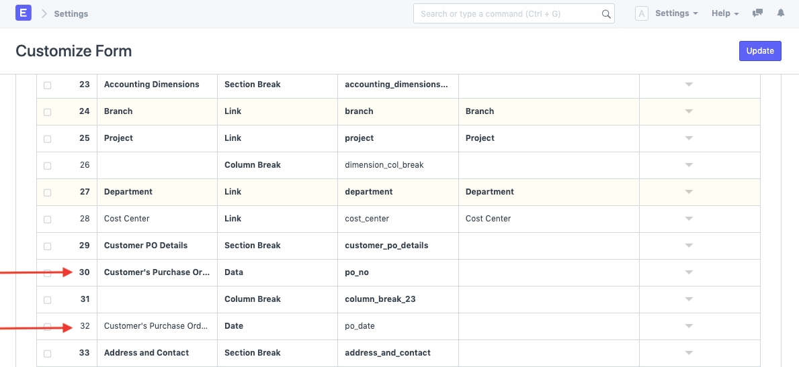Select the Branch row checkbox
This screenshot has width=799, height=367.
47,112
